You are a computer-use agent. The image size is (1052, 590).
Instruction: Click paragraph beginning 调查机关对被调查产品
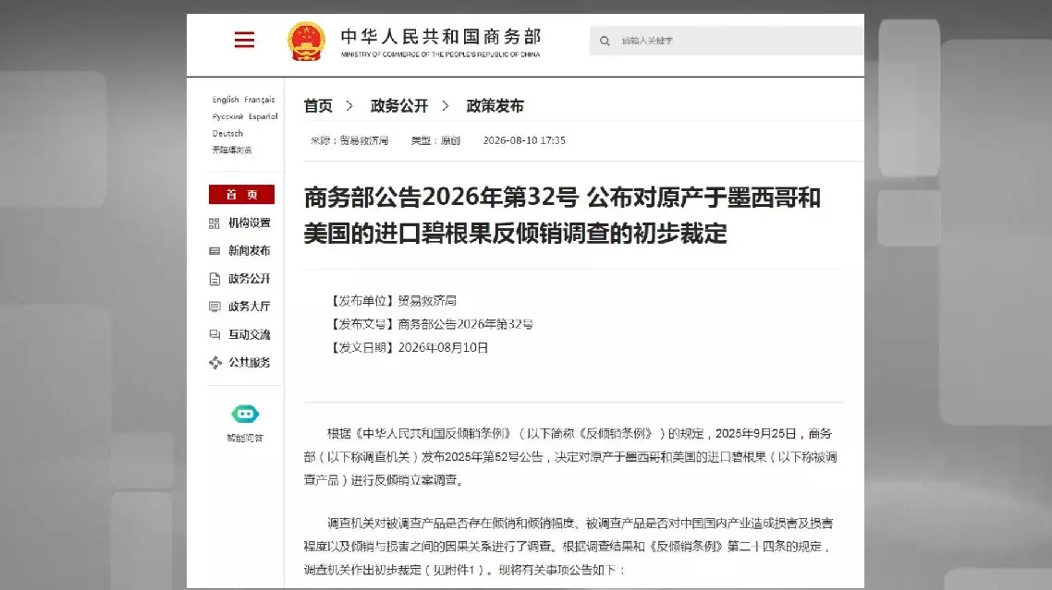[x=569, y=547]
